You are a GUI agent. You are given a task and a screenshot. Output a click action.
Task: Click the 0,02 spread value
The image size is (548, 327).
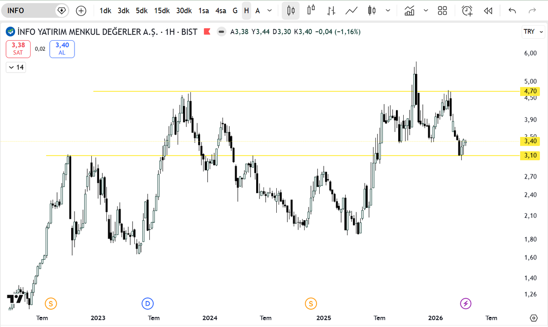point(40,48)
